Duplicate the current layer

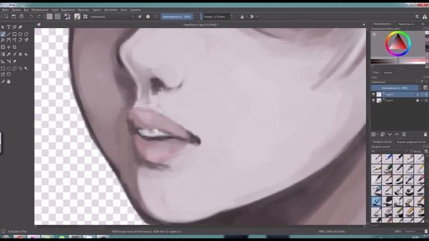383,135
